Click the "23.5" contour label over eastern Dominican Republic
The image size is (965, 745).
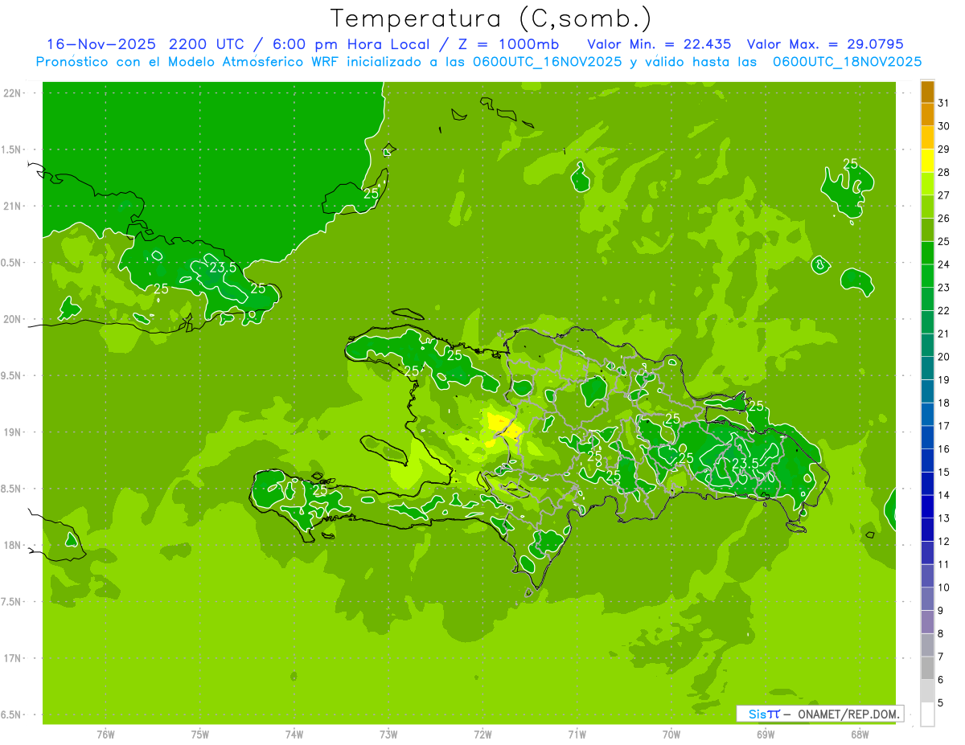click(745, 464)
